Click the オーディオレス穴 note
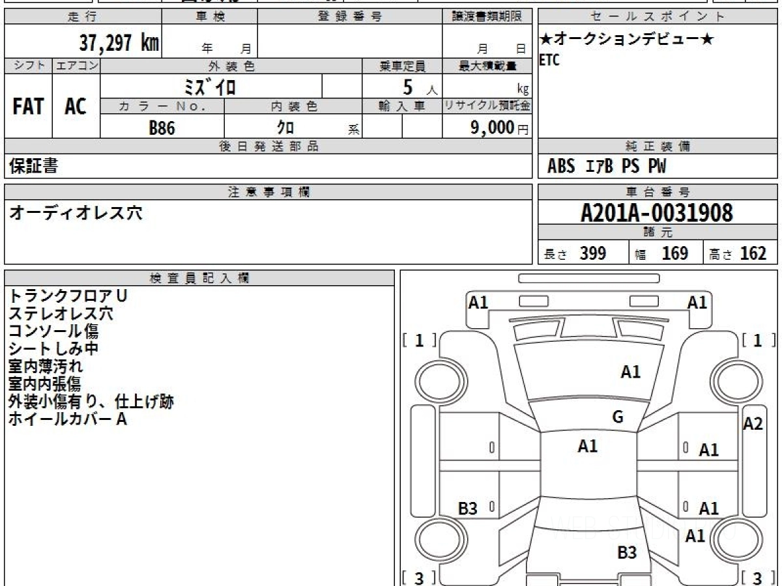The height and width of the screenshot is (586, 782). (75, 212)
